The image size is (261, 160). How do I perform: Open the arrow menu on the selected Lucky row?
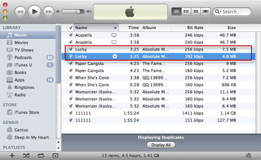click(115, 56)
